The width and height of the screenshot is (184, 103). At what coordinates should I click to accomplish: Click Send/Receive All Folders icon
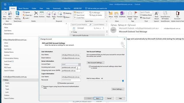(x=165, y=15)
